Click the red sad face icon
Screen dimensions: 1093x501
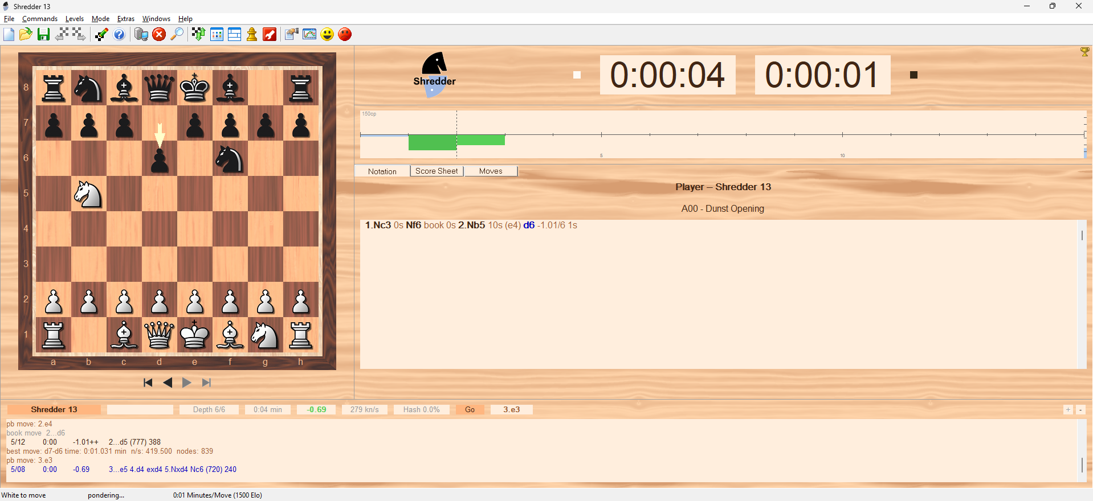tap(345, 35)
